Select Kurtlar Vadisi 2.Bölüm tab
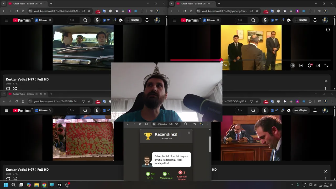The height and width of the screenshot is (189, 336). [195, 4]
